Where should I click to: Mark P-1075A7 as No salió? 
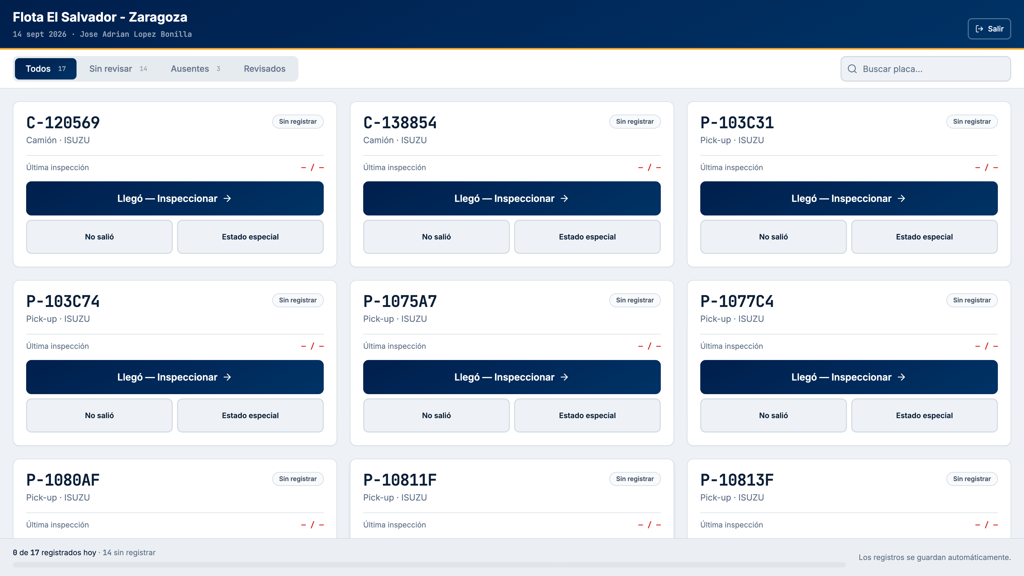(437, 415)
